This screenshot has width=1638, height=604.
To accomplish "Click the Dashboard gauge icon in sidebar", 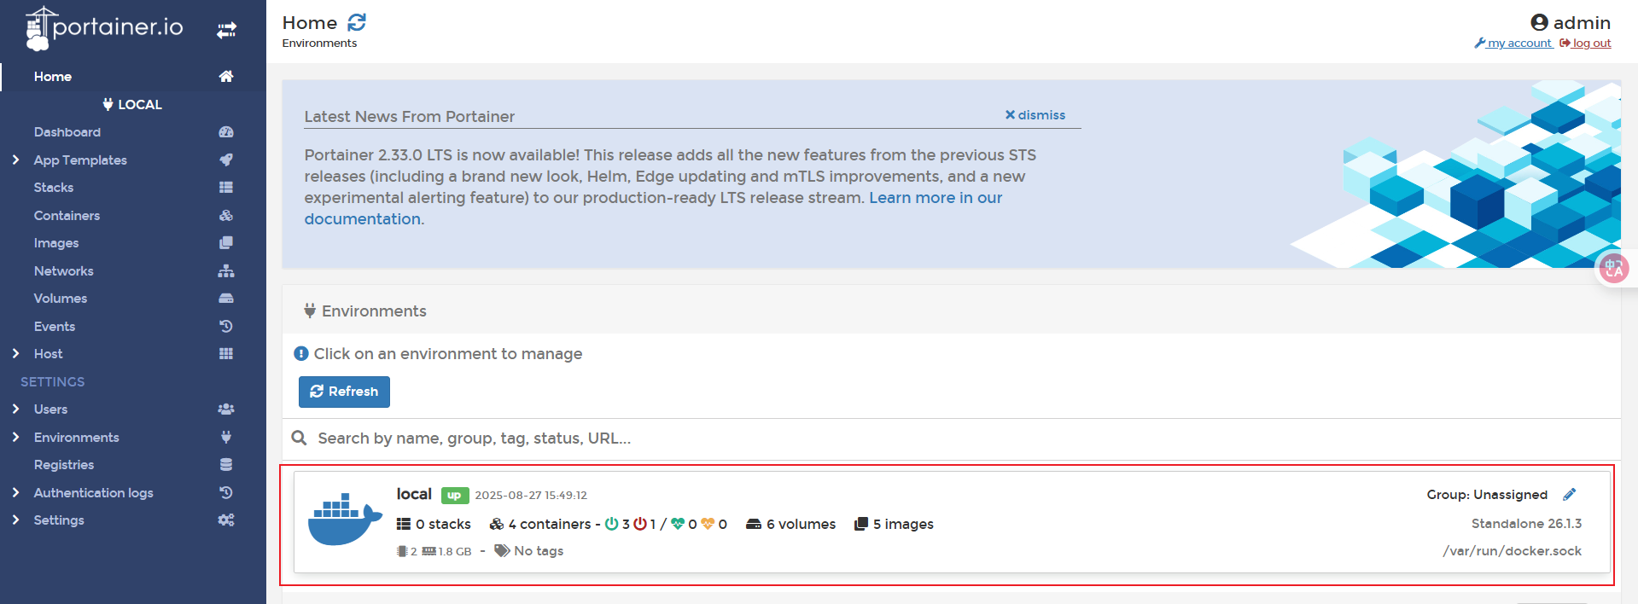I will (x=226, y=132).
